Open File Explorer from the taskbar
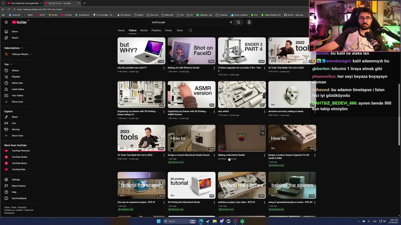 click(x=215, y=221)
